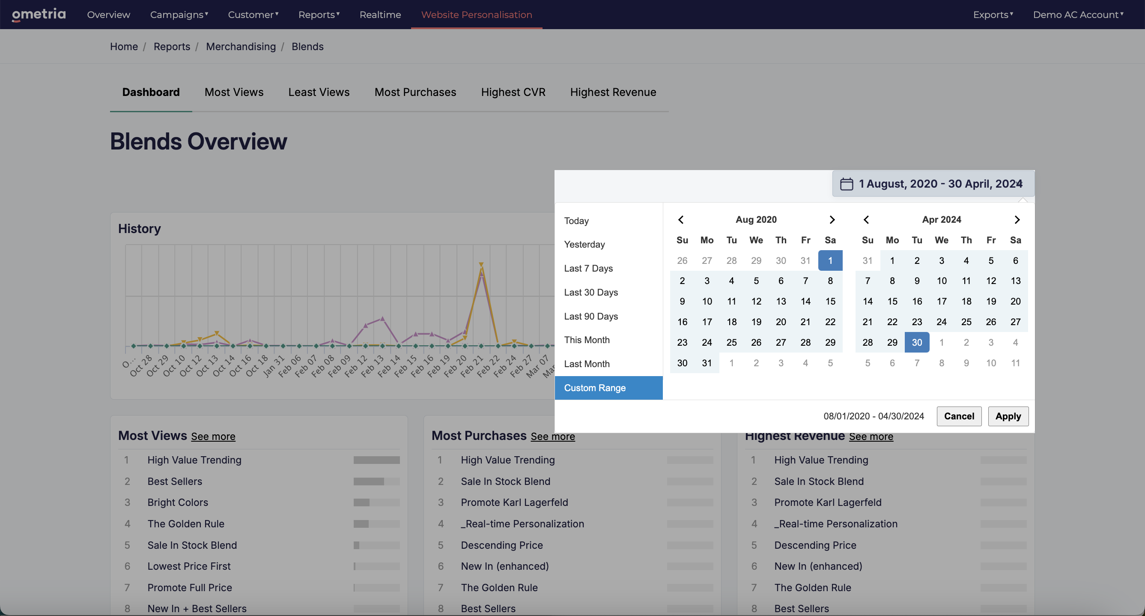Switch to the Highest CVR tab
Screen dimensions: 1145x616
[x=513, y=92]
